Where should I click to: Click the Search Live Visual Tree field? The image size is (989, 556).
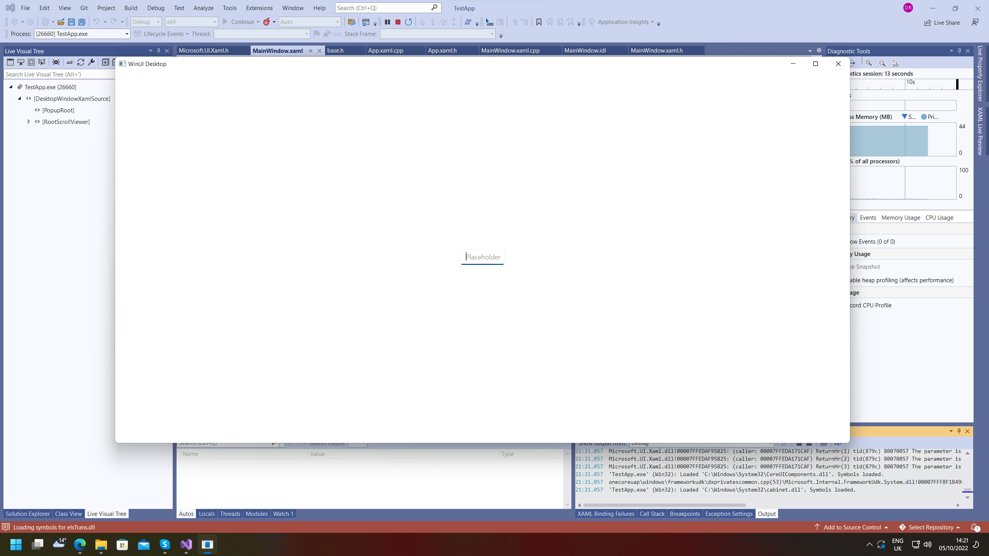coord(59,74)
